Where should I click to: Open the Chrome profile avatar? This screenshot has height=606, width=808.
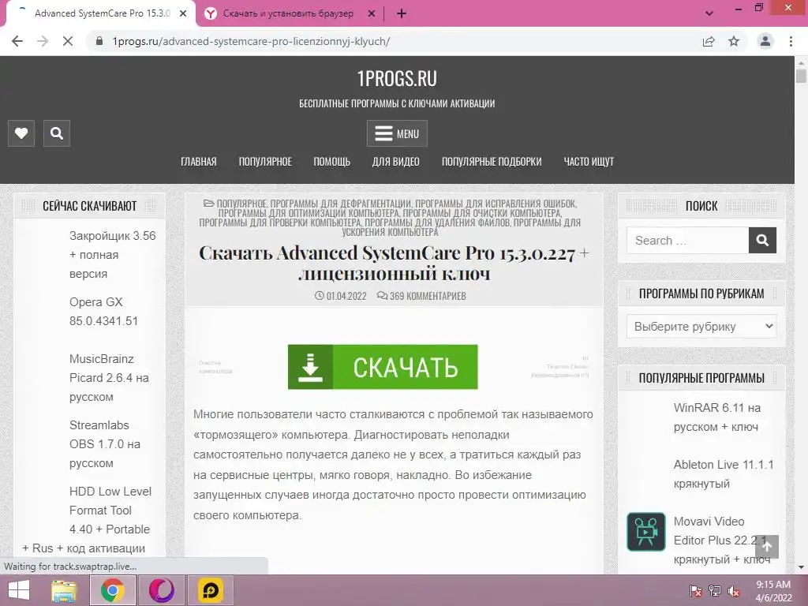765,41
